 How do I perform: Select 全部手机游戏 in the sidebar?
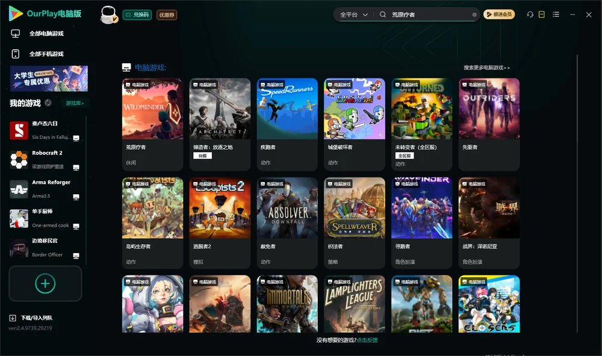click(x=46, y=54)
